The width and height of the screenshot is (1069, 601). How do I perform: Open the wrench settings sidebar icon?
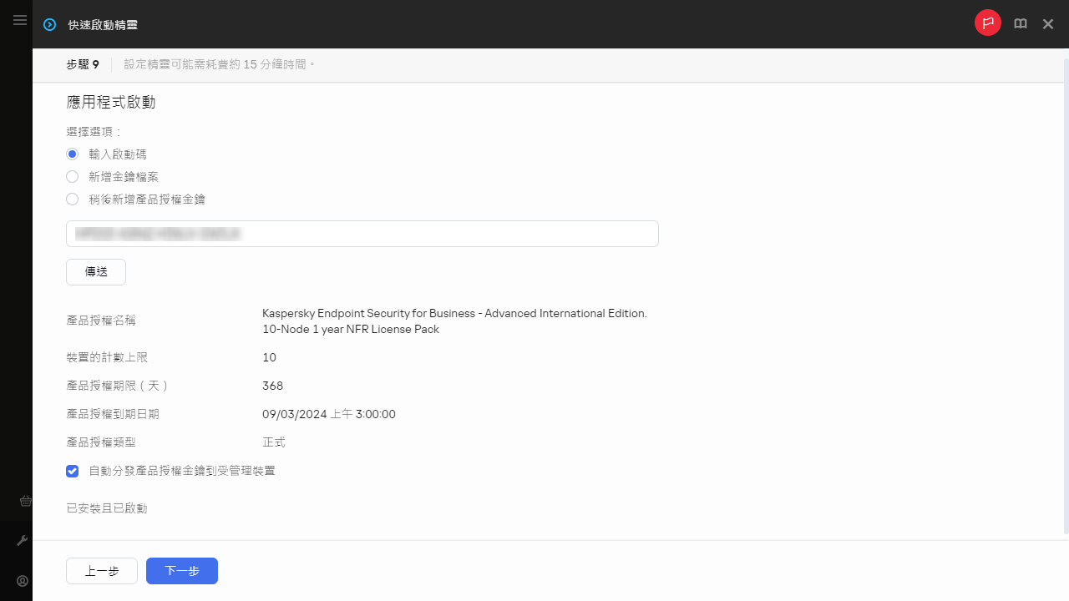(x=23, y=541)
